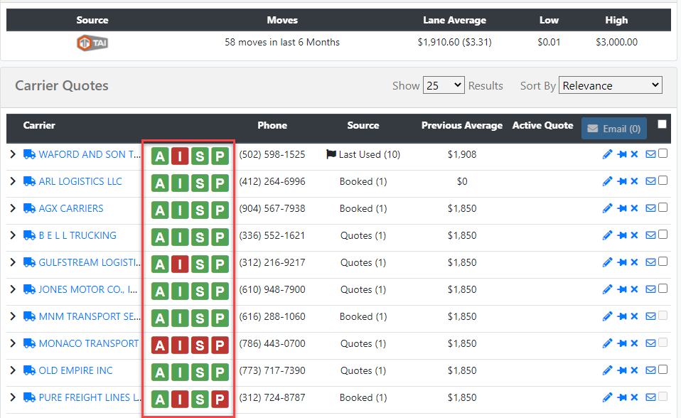Image resolution: width=681 pixels, height=418 pixels.
Task: Click red S badge for MONACO TRANSPORT
Action: click(x=200, y=345)
